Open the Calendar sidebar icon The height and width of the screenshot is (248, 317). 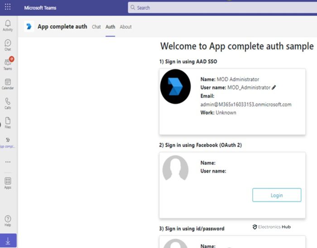click(x=8, y=84)
